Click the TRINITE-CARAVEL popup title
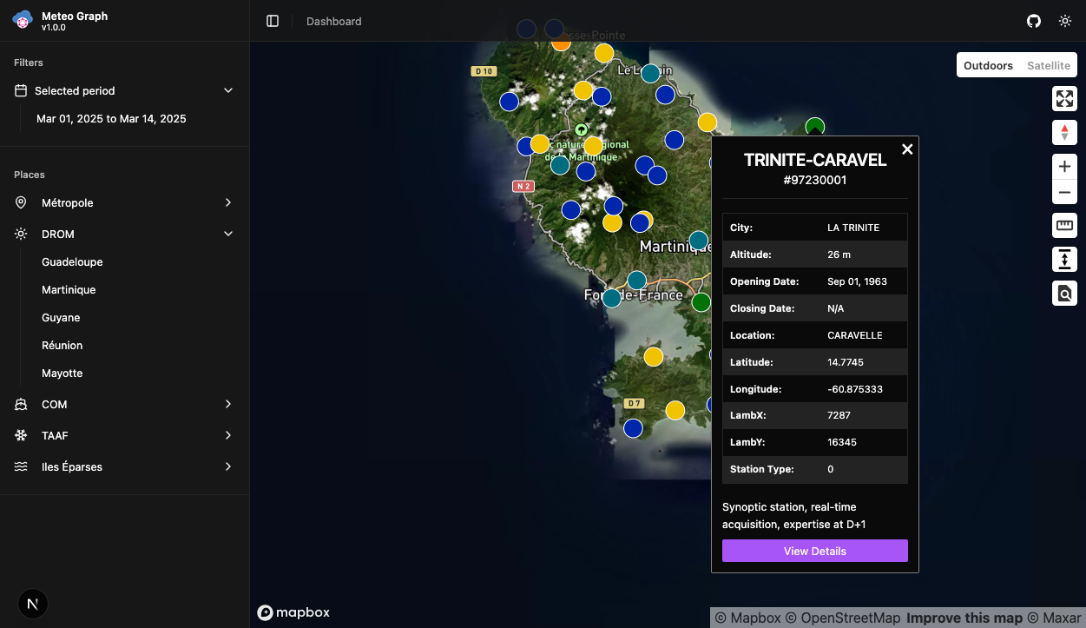1086x628 pixels. pos(815,160)
